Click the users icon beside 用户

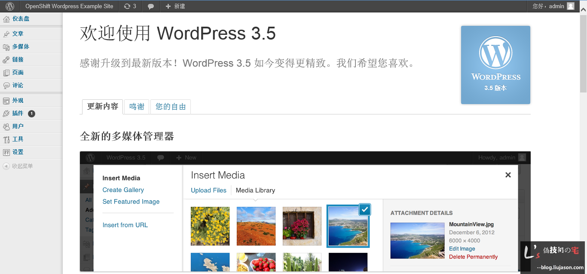(6, 126)
